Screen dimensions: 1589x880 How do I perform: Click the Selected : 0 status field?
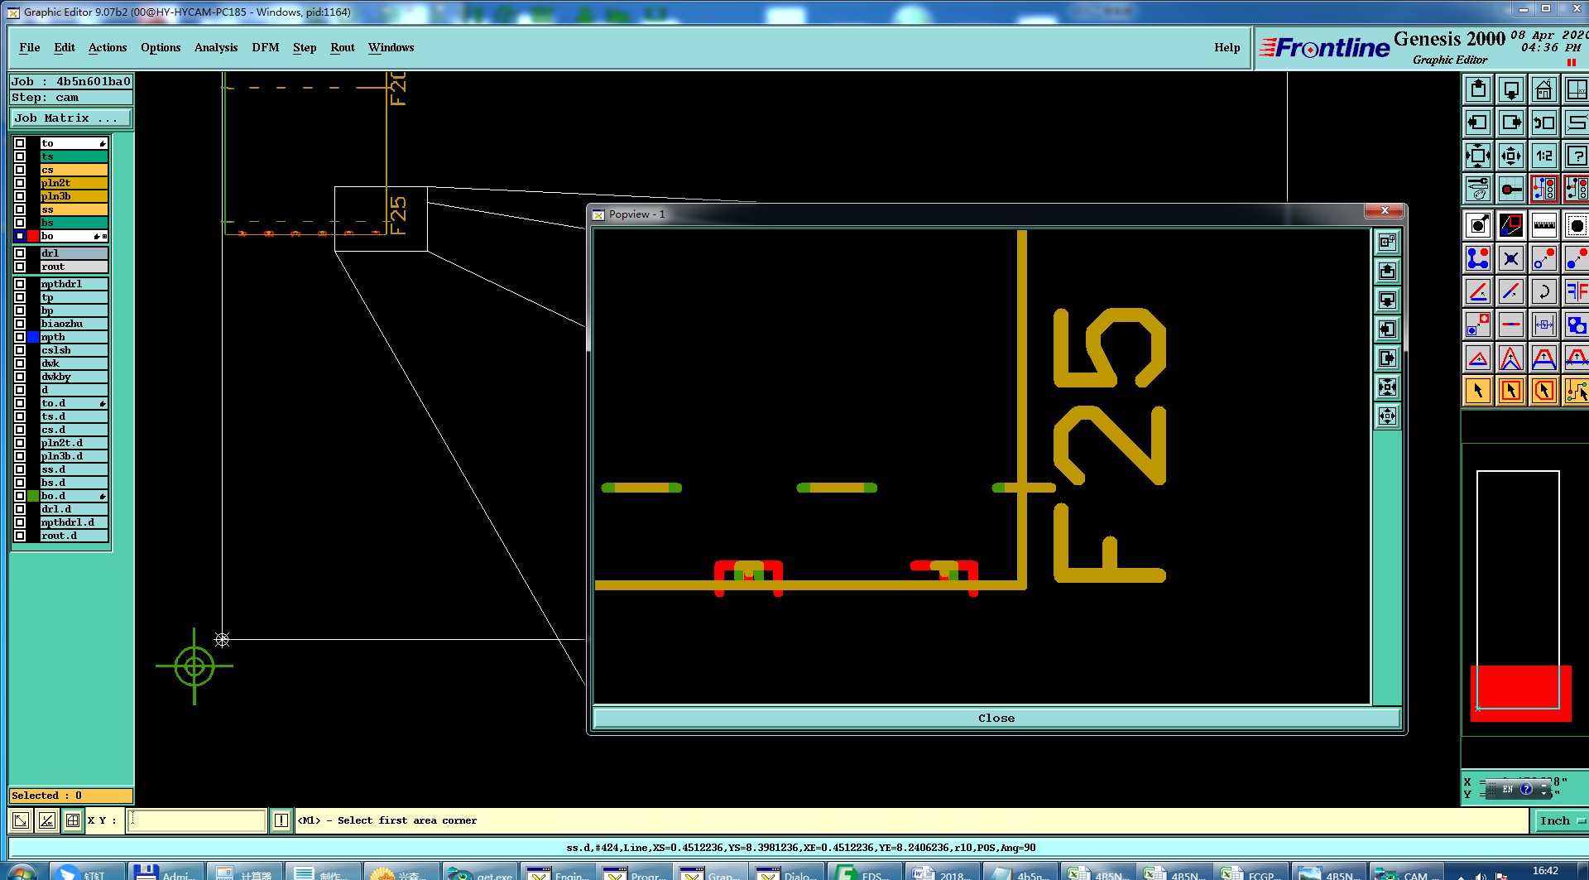(x=70, y=796)
